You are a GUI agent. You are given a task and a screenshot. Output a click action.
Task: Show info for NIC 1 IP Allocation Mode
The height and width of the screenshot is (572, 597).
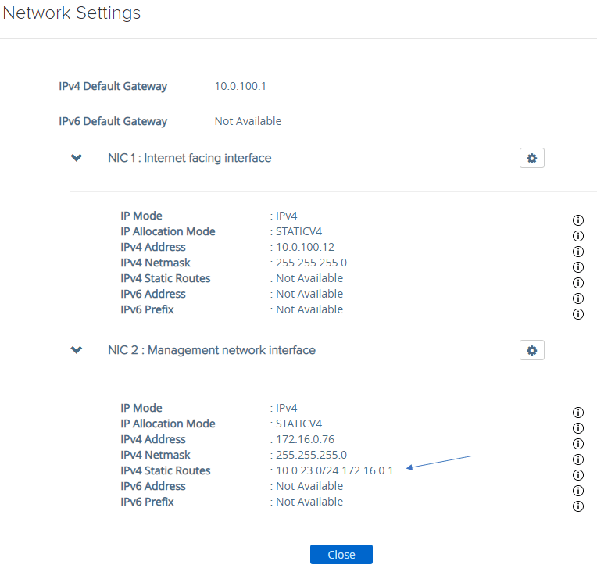click(x=578, y=236)
